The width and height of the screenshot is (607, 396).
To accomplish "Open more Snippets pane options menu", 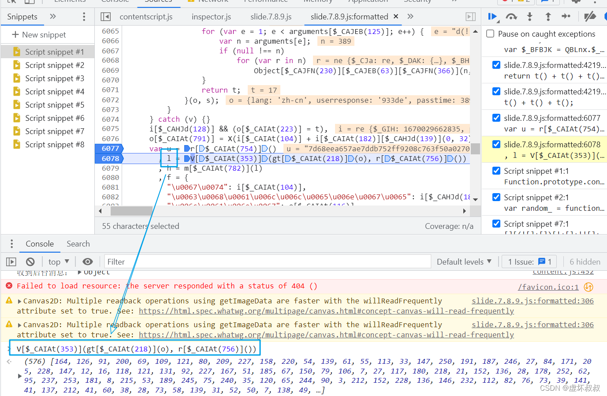I will coord(84,17).
